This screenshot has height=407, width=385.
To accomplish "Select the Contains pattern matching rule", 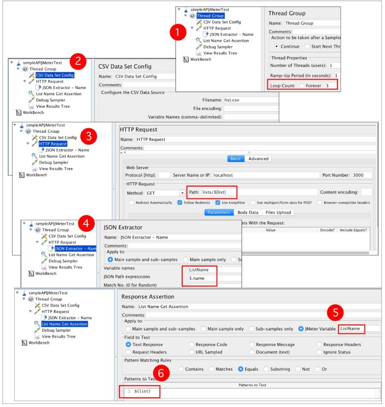I will pyautogui.click(x=180, y=369).
